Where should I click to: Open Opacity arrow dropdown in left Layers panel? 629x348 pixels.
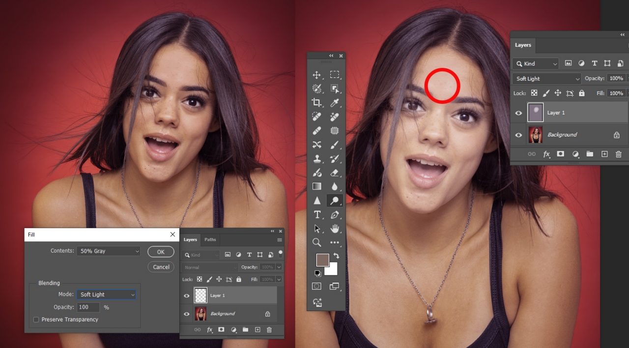(x=279, y=267)
